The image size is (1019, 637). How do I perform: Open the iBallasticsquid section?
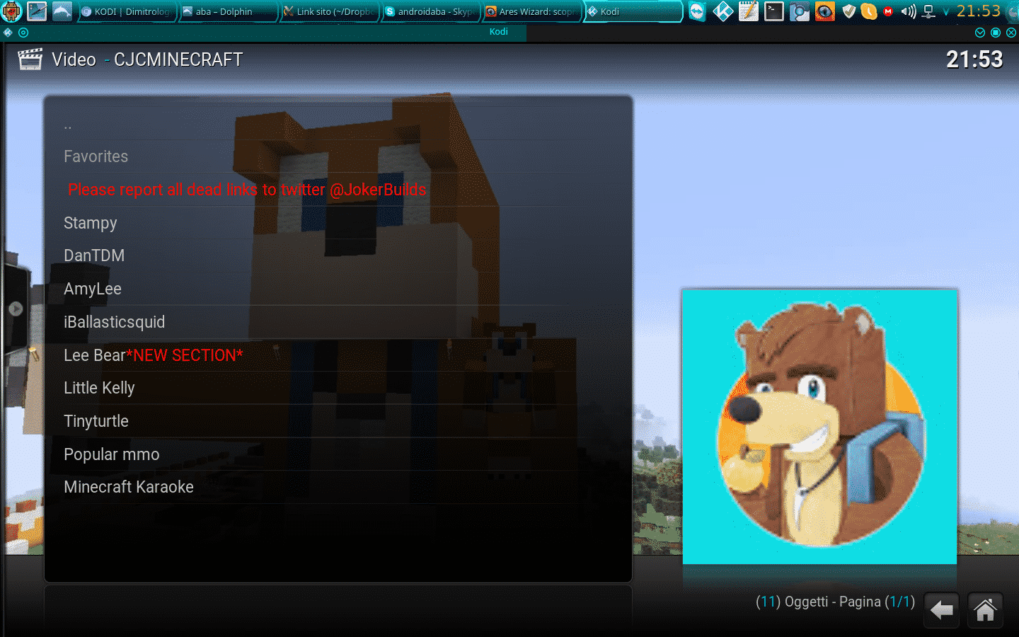(338, 322)
